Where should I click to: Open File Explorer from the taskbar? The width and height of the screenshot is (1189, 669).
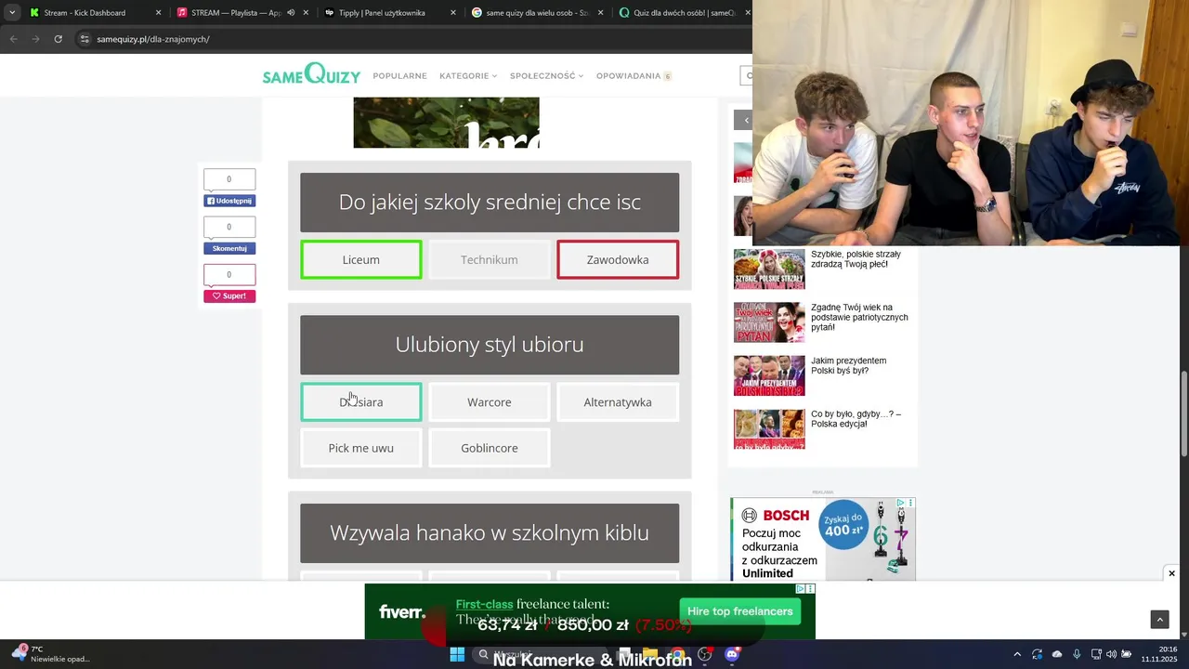pyautogui.click(x=650, y=654)
